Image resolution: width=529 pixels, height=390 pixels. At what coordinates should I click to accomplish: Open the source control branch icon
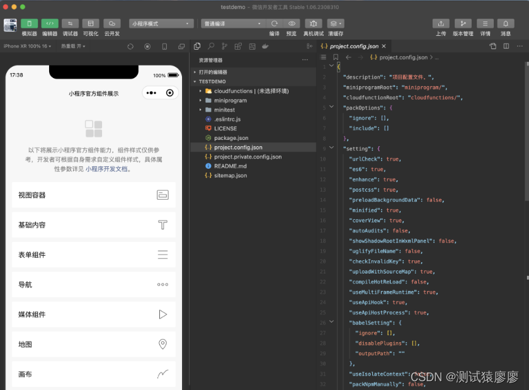click(x=225, y=46)
